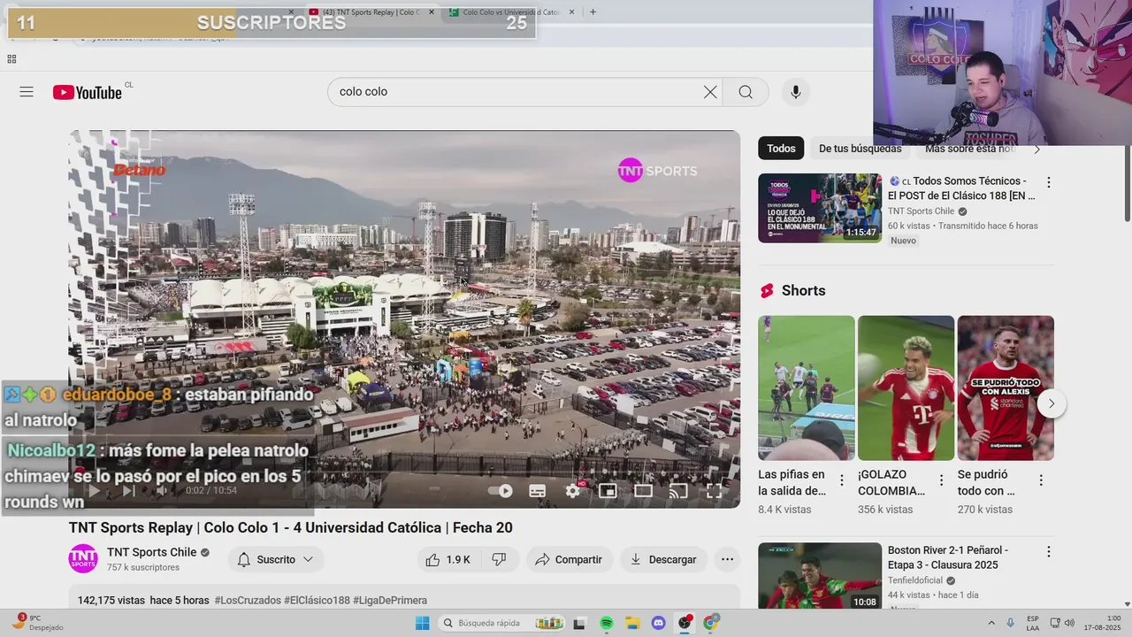Enable the miniplayer mode
The height and width of the screenshot is (637, 1132).
click(x=608, y=490)
